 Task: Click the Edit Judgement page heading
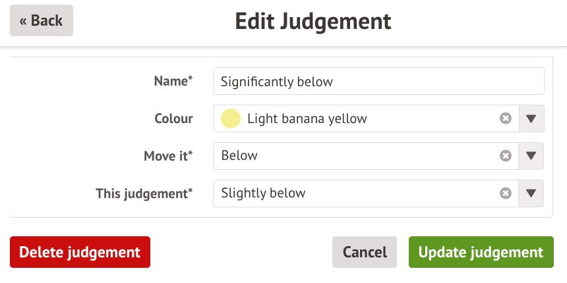point(313,22)
